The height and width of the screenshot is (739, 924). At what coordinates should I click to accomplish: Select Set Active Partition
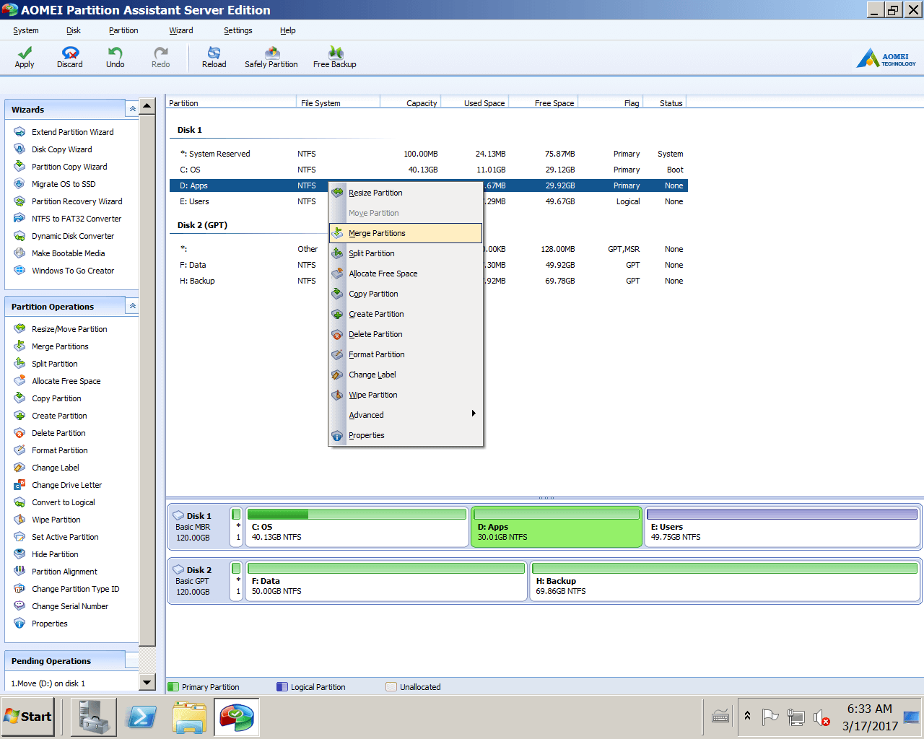56,537
